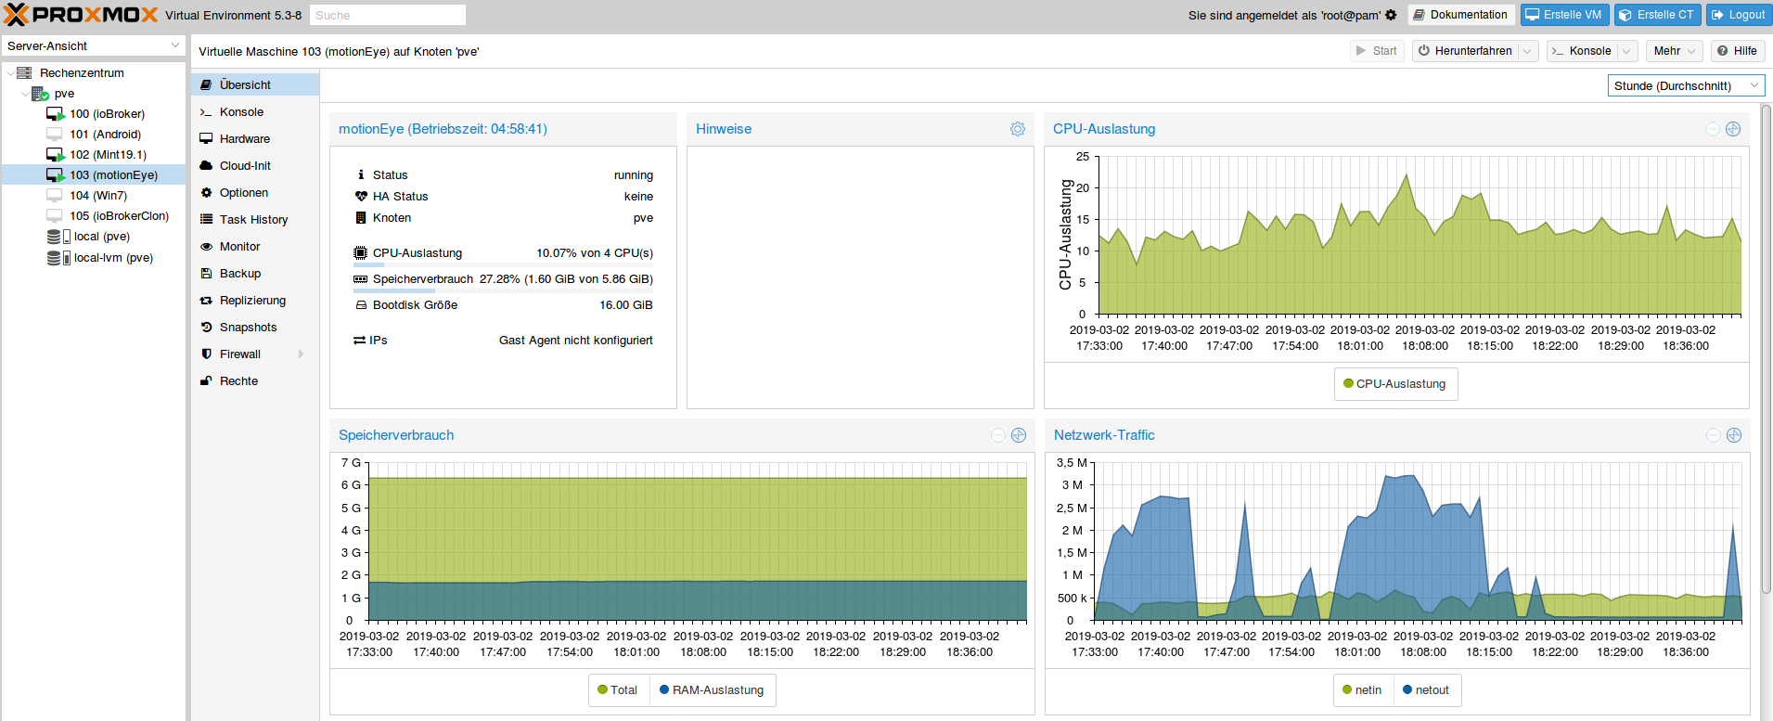Toggle the netout series in network legend

pos(1425,690)
